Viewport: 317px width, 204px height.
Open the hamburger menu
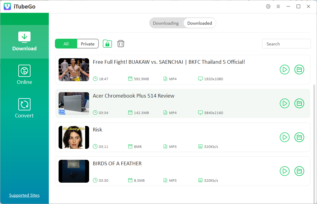point(278,6)
